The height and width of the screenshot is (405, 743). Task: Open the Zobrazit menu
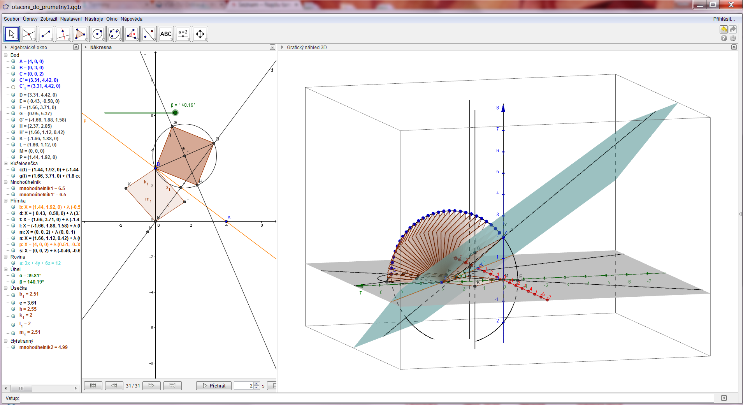coord(49,19)
